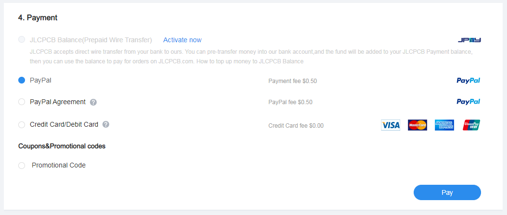Click the Activate now link
This screenshot has width=507, height=215.
[x=182, y=40]
